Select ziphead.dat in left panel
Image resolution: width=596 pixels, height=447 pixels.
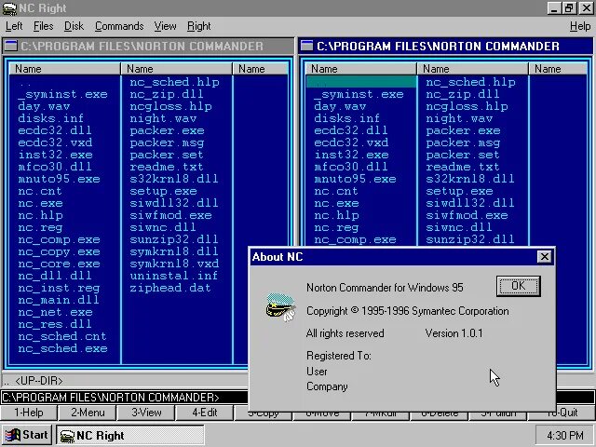point(170,288)
